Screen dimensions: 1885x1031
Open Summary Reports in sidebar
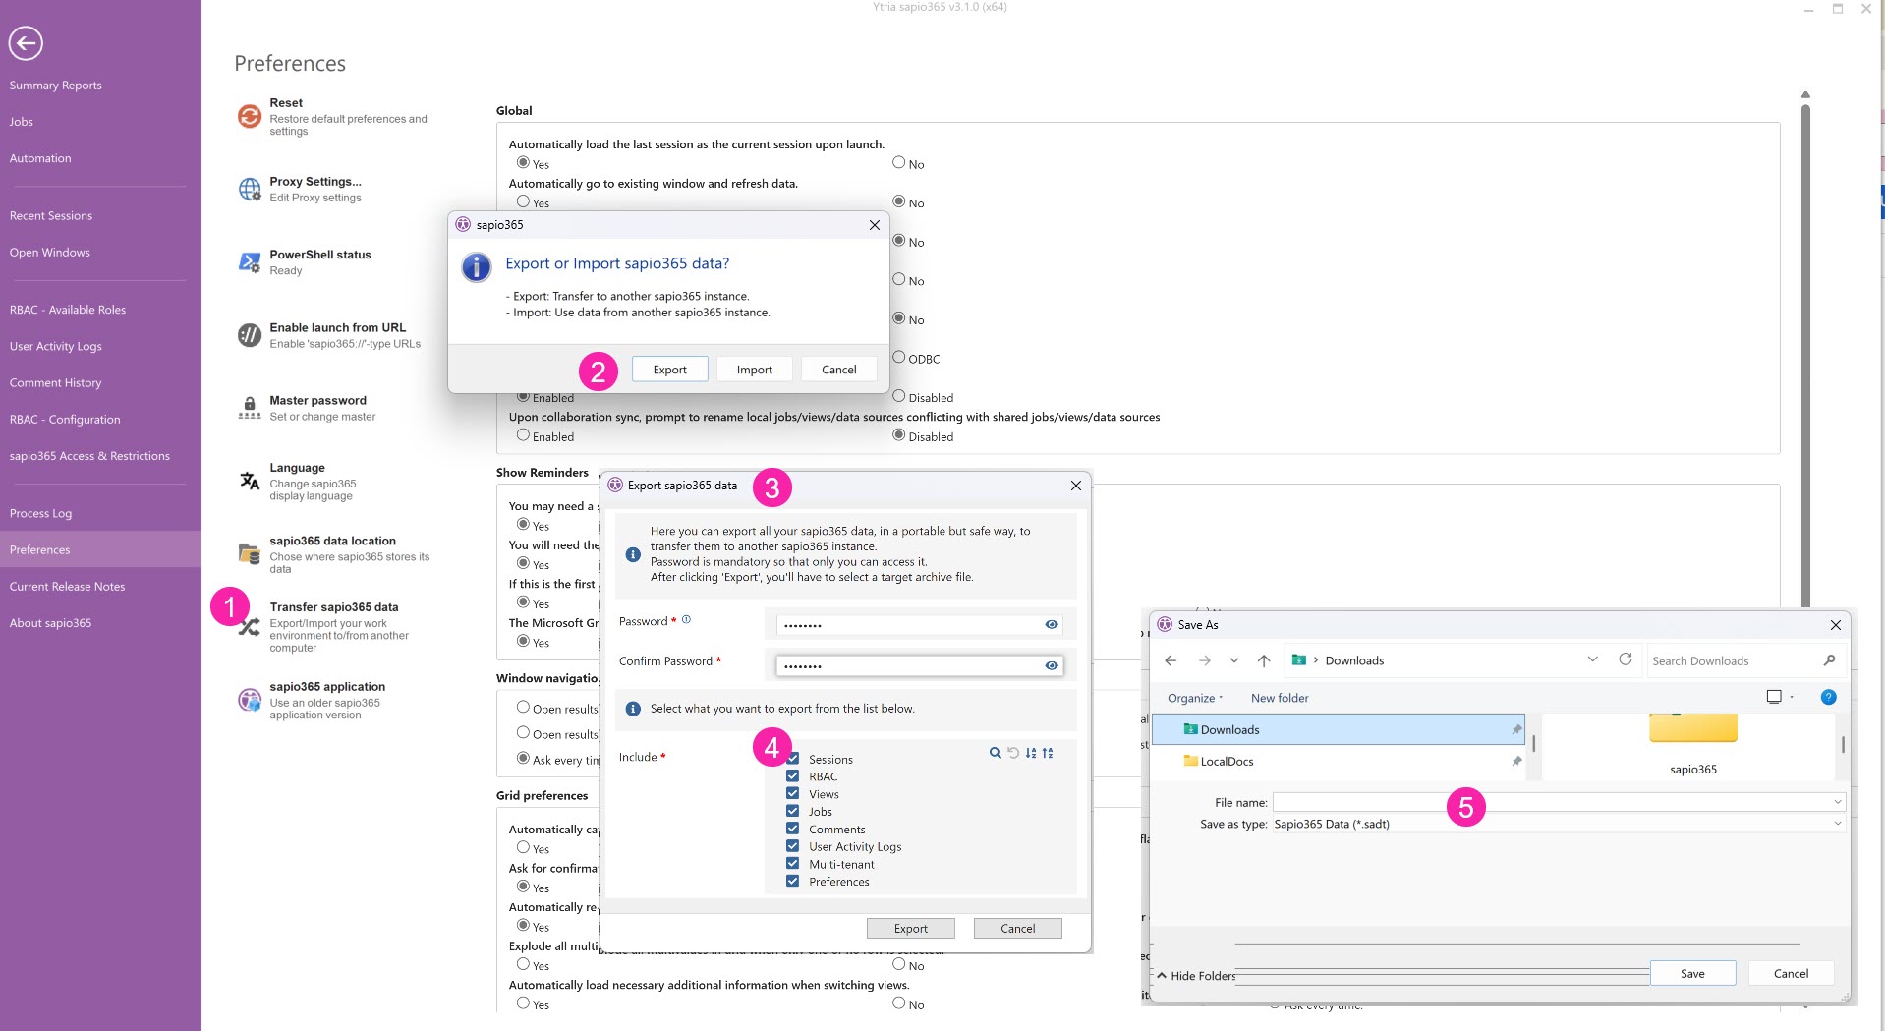pyautogui.click(x=56, y=86)
